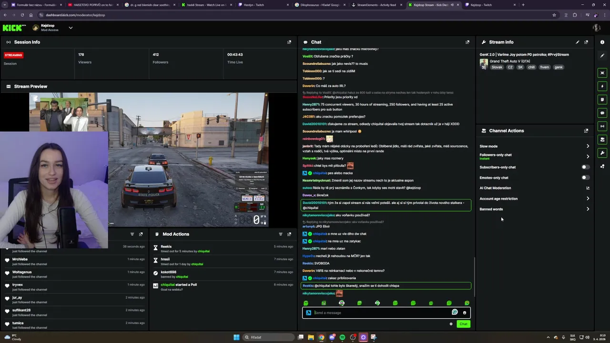Switch to heddi Stream browser tab
The height and width of the screenshot is (343, 610).
pos(207,5)
